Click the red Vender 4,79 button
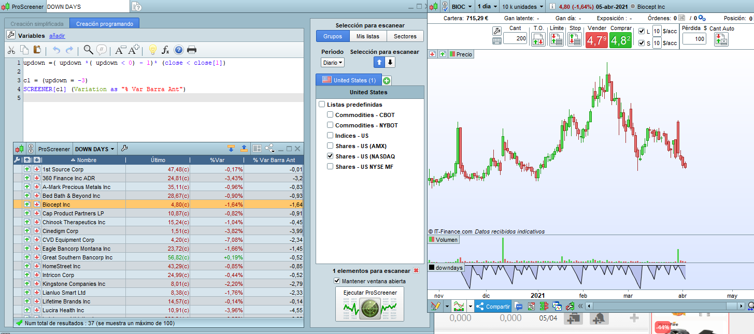Screen dimensions: 754x334 click(x=596, y=40)
